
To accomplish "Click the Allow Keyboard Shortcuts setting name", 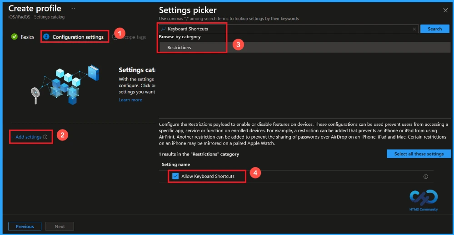I will [x=208, y=176].
